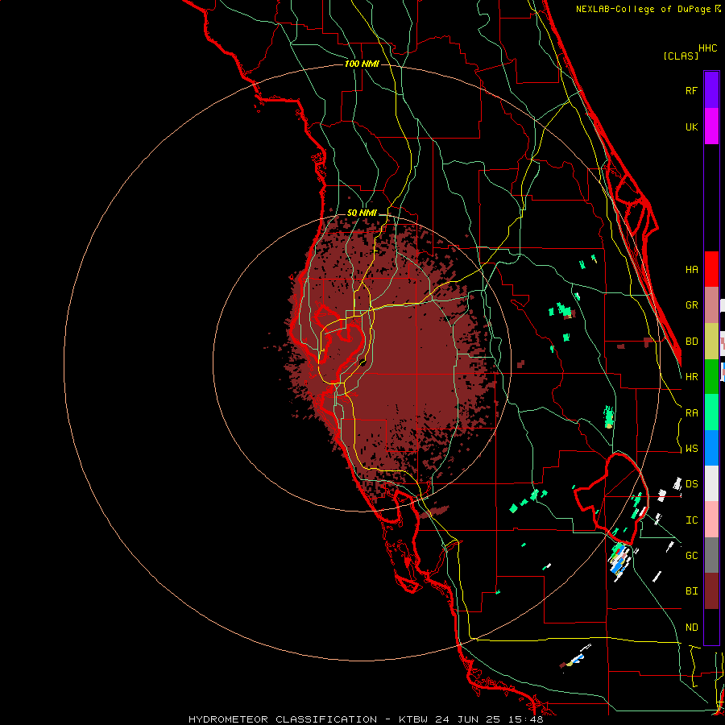Click the HA red legend swatch

(711, 269)
